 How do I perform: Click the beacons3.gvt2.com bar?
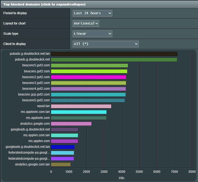pos(89,83)
